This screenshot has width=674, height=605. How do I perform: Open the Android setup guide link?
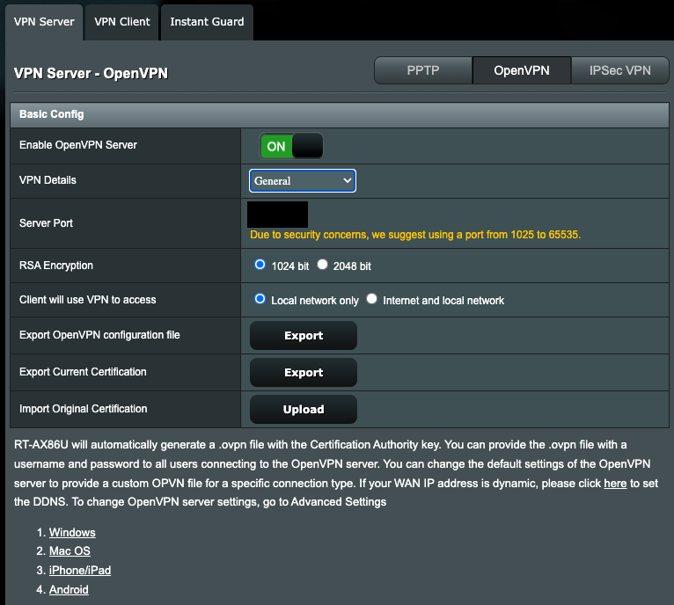coord(69,589)
